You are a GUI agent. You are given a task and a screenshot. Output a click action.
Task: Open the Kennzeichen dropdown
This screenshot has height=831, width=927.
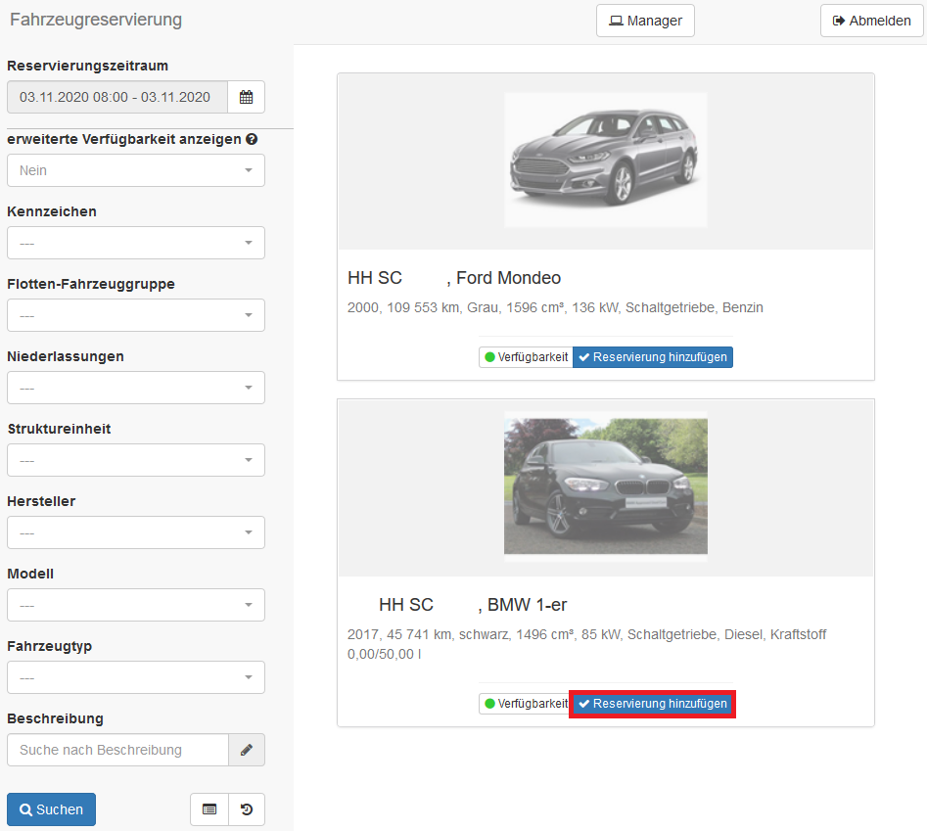[135, 243]
